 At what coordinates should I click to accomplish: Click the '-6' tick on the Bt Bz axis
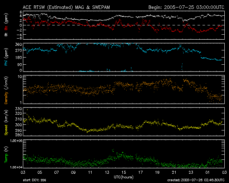(x=20, y=38)
